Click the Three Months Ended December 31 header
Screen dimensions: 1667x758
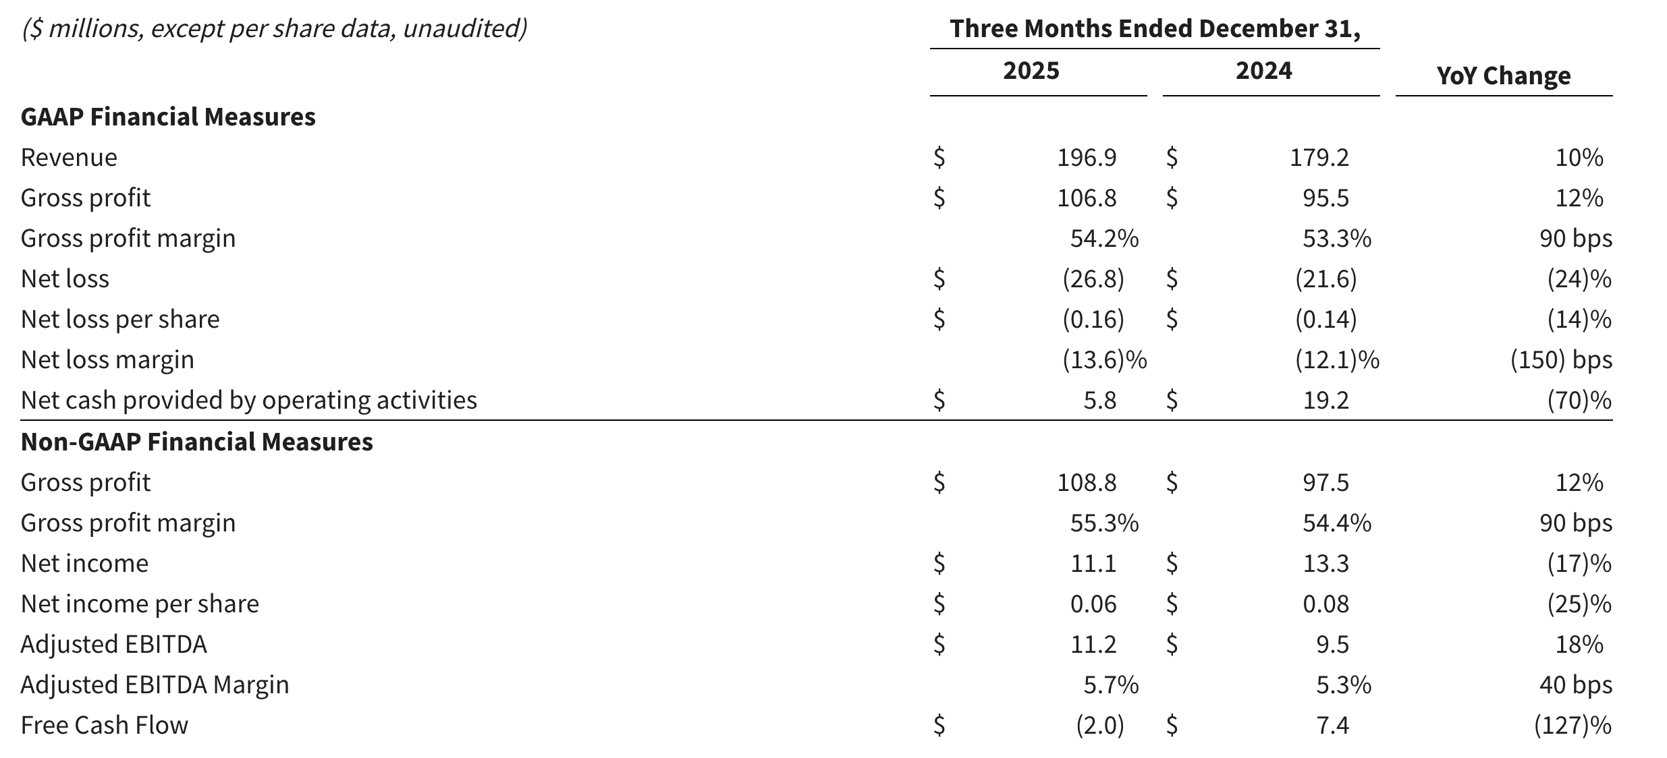1154,29
